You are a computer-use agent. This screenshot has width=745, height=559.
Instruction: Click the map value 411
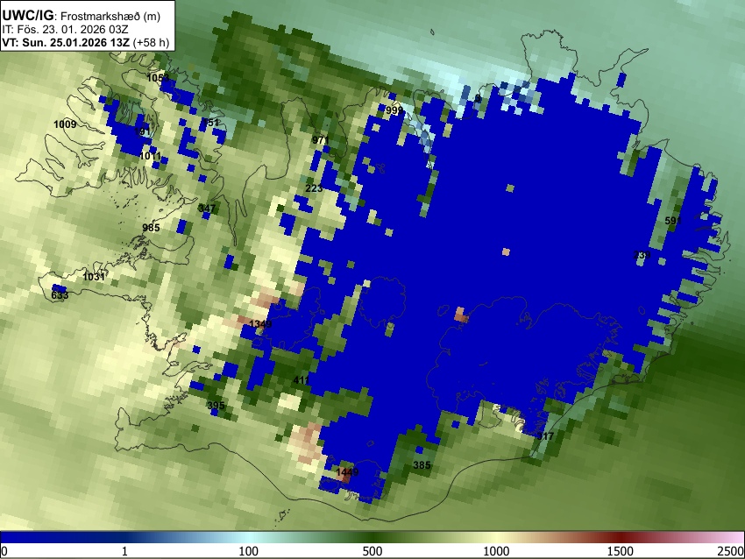[x=302, y=380]
